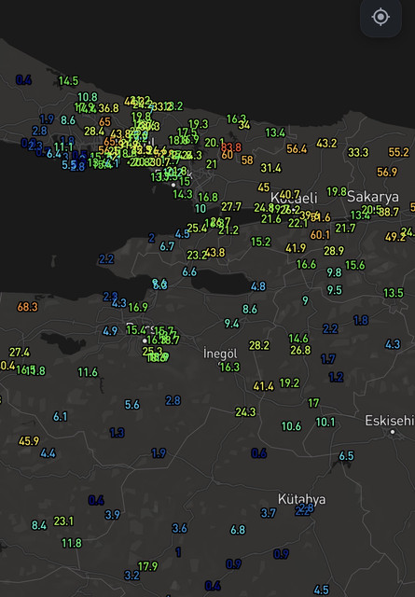Select the 16.6 reading
The width and height of the screenshot is (415, 597).
click(307, 264)
